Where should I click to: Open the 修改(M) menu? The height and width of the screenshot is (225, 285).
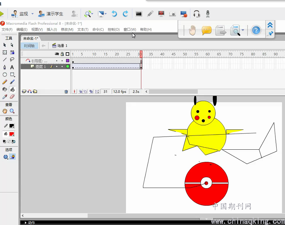click(67, 29)
